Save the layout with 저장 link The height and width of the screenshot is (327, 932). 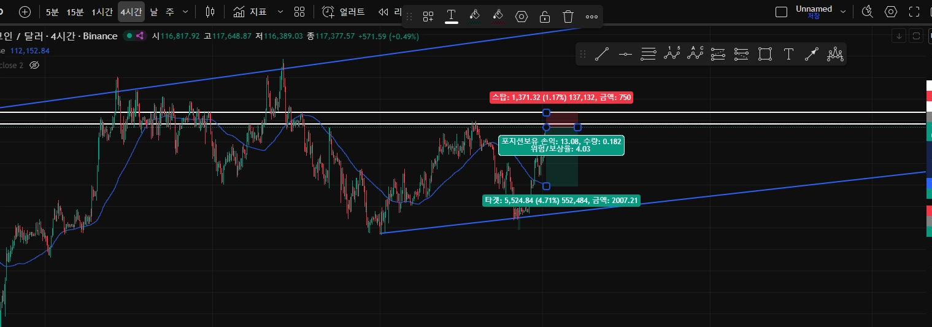tap(814, 17)
